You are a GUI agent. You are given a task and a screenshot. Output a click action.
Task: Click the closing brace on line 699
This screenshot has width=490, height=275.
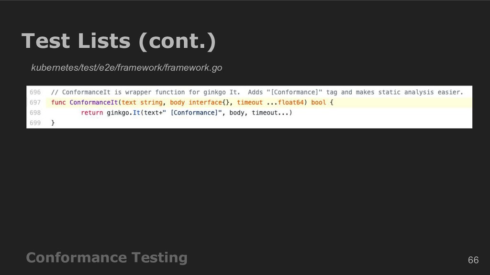point(53,123)
